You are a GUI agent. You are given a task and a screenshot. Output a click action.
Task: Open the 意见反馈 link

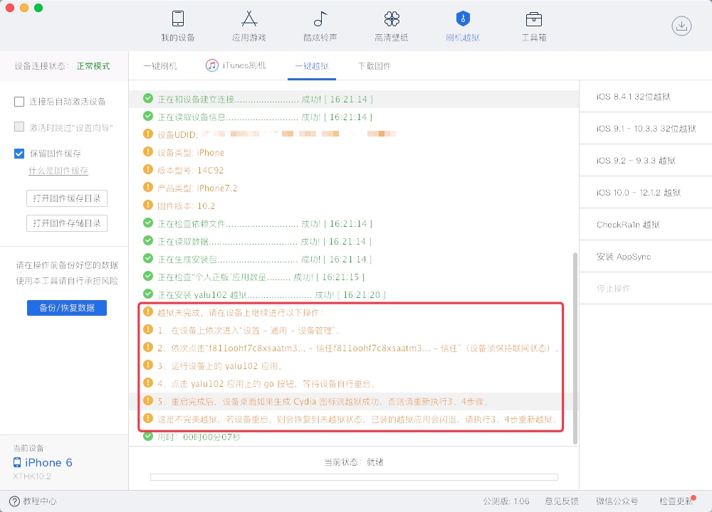click(562, 501)
